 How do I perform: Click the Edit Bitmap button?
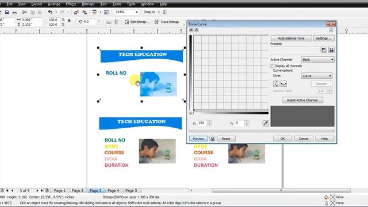pyautogui.click(x=137, y=22)
